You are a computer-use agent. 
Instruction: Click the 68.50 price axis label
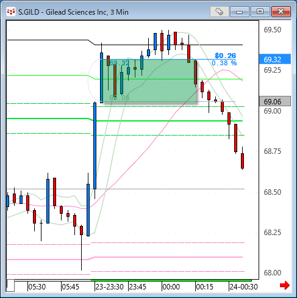point(273,192)
